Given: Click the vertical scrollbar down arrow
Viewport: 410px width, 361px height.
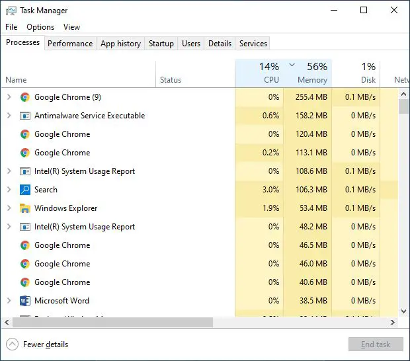Looking at the screenshot, I should [403, 311].
